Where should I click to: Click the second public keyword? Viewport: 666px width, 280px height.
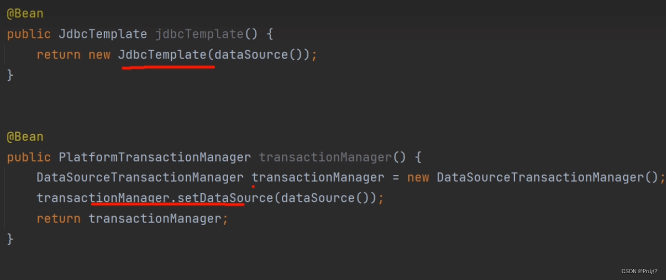[29, 157]
